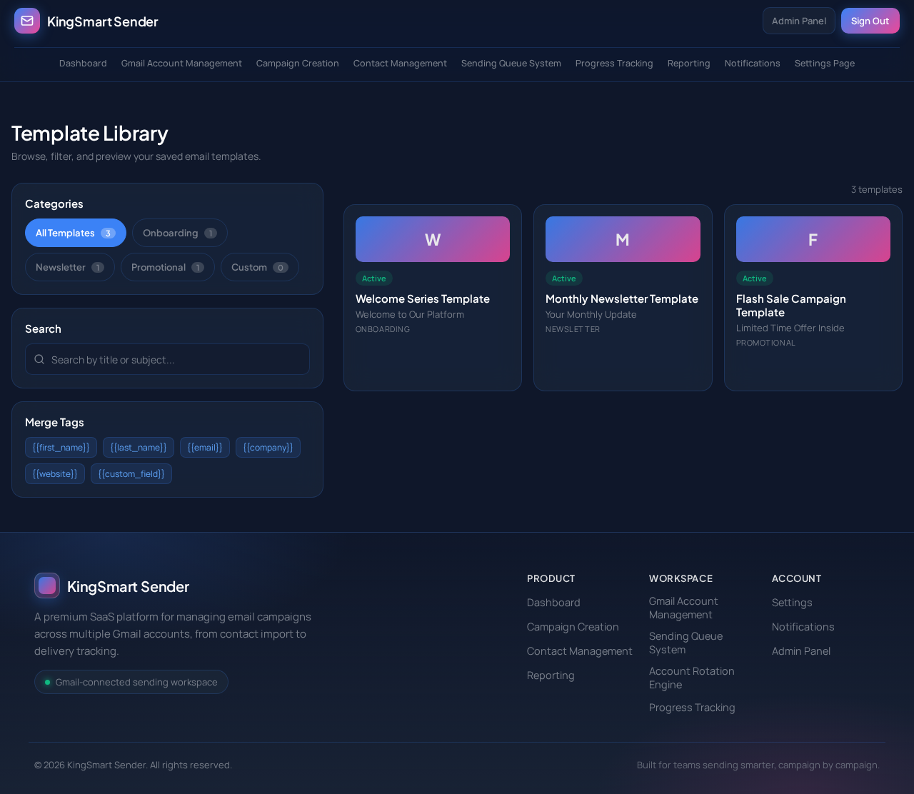The height and width of the screenshot is (794, 914).
Task: Click the Monthly Newsletter Template title
Action: pos(622,298)
